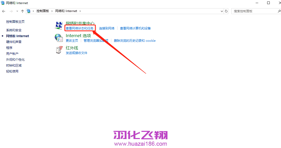Open recent locations dropdown arrow
This screenshot has width=281, height=148.
[17, 11]
